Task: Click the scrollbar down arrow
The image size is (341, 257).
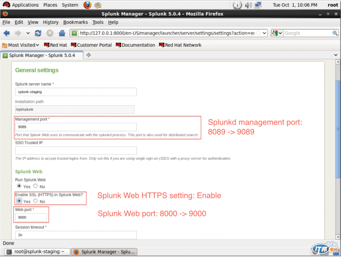Action: [x=338, y=237]
